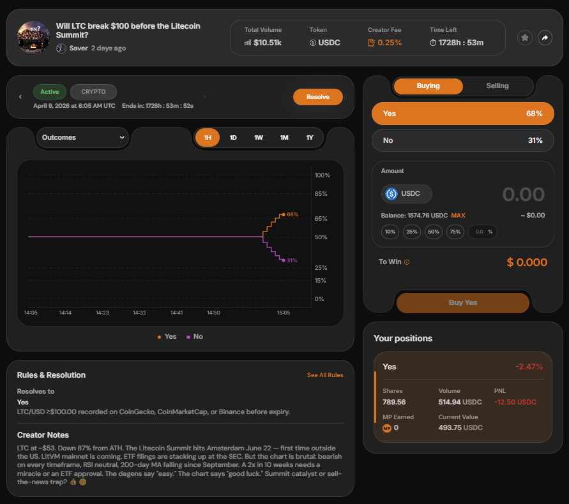569x504 pixels.
Task: Click the favorite star icon
Action: [525, 38]
